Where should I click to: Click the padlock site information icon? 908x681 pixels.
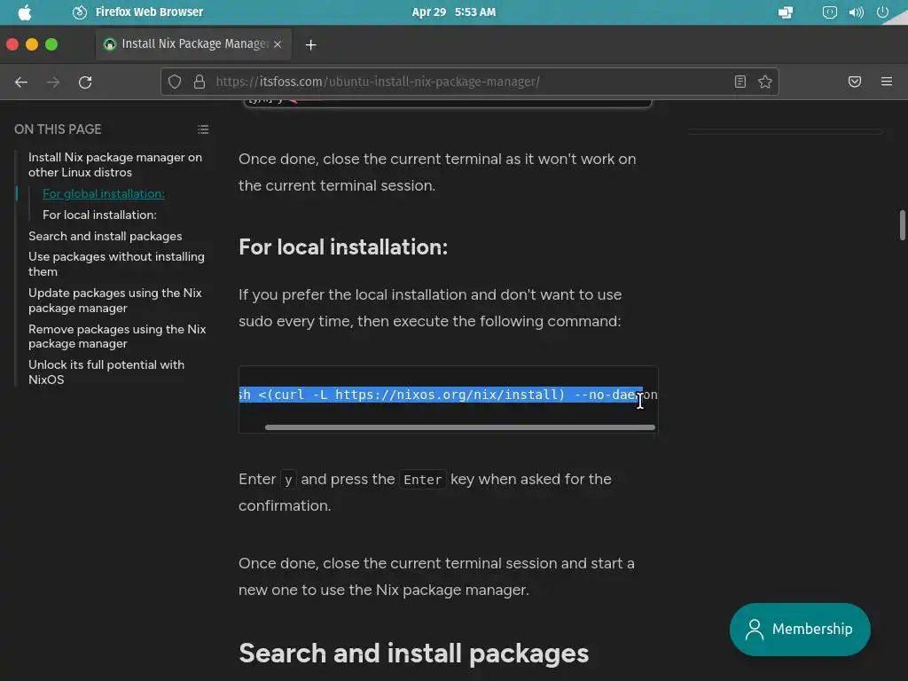[x=200, y=82]
